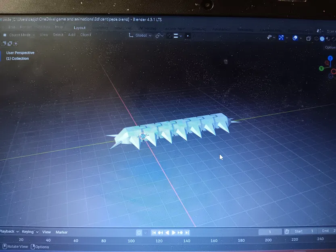The height and width of the screenshot is (252, 336).
Task: Switch to the Layout workspace tab
Action: click(x=79, y=27)
